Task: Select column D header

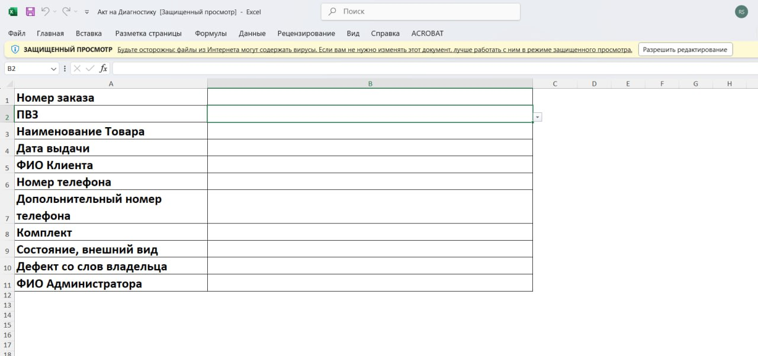Action: pos(594,83)
